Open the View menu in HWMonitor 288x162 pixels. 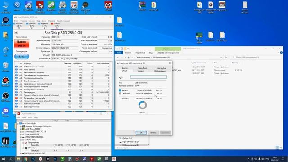click(x=24, y=117)
